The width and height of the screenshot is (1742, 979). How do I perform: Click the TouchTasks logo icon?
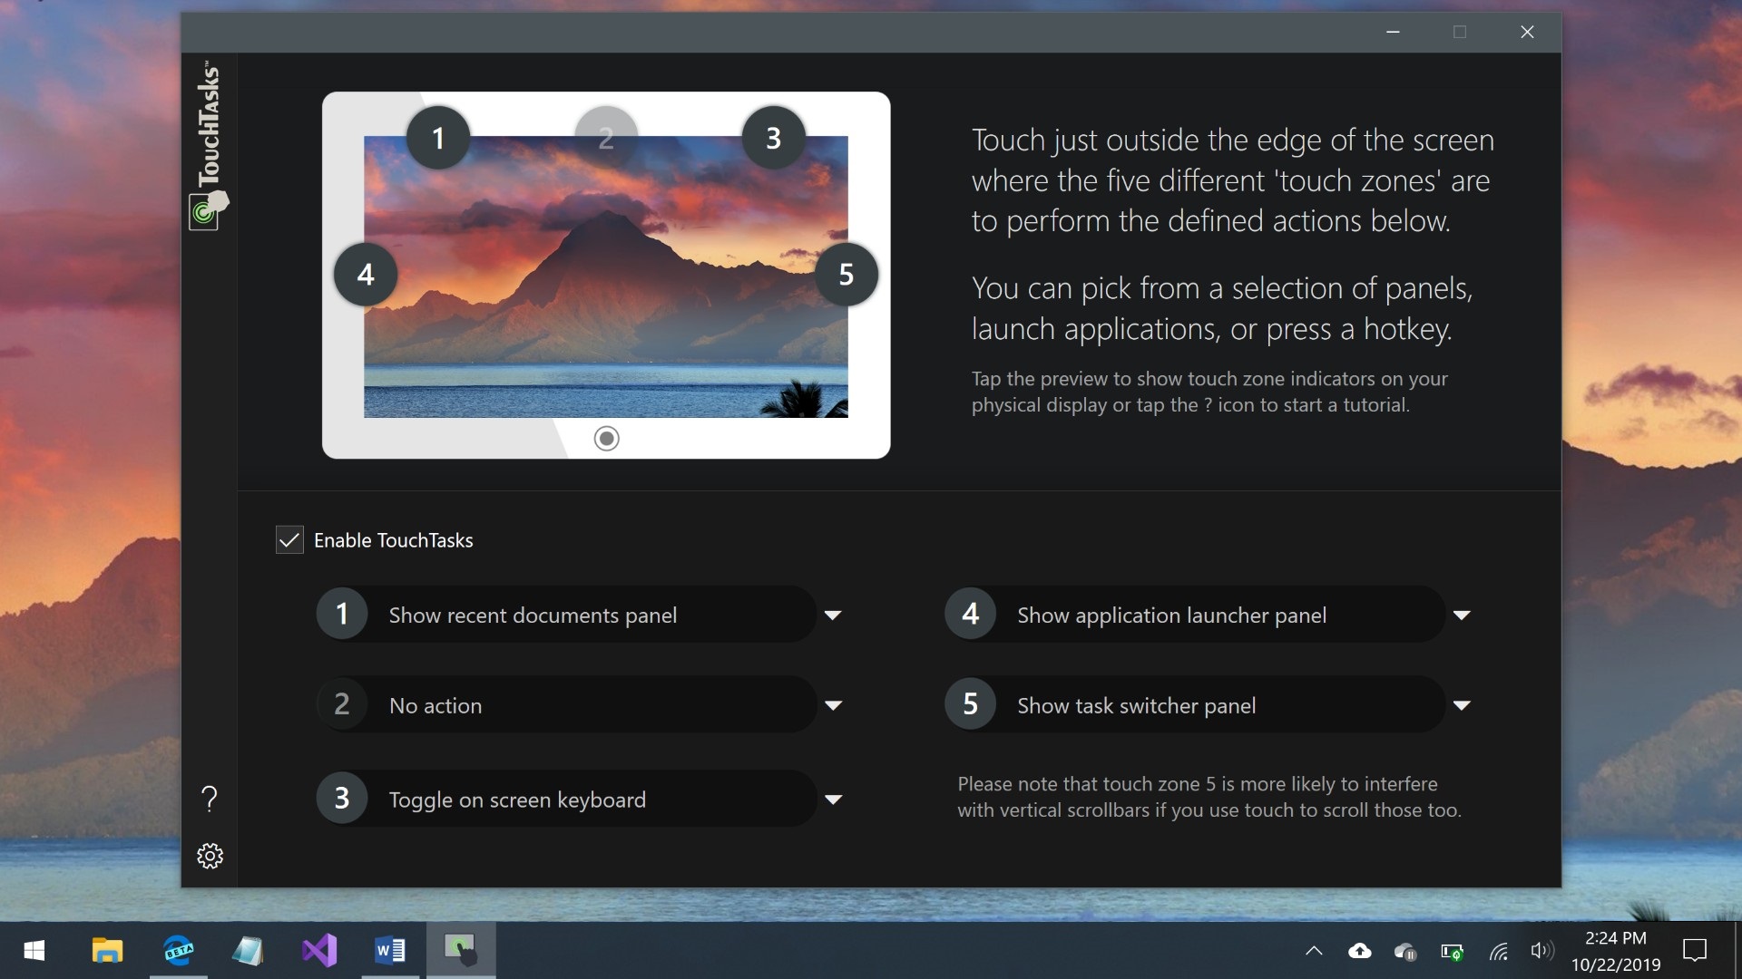click(x=208, y=210)
